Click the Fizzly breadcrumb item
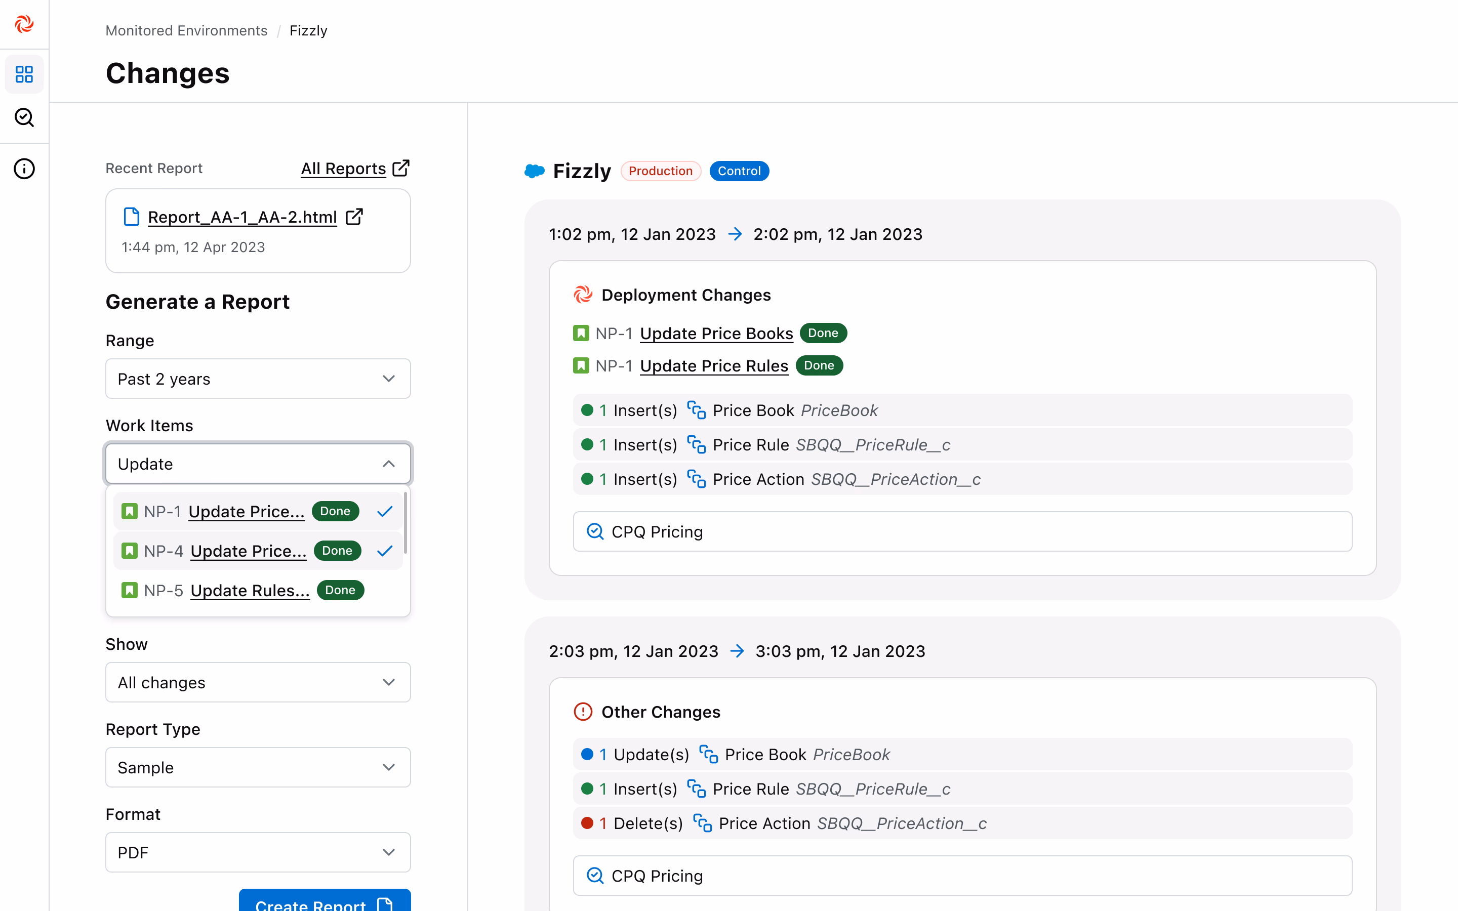Viewport: 1458px width, 911px height. (308, 31)
